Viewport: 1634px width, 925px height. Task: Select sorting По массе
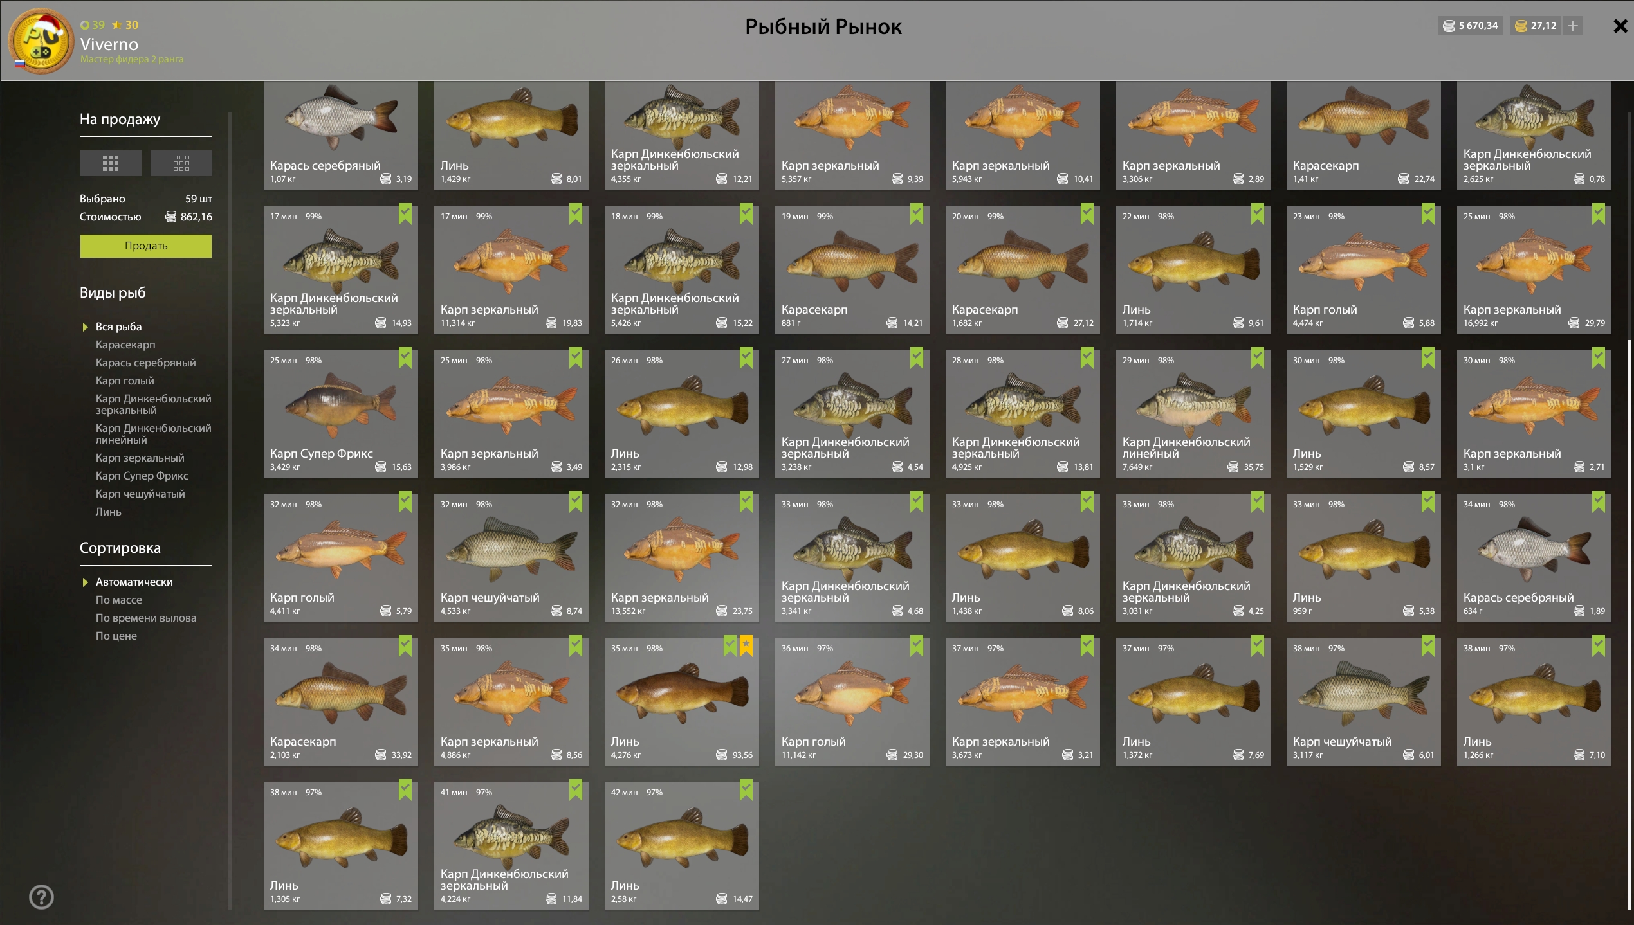[119, 600]
